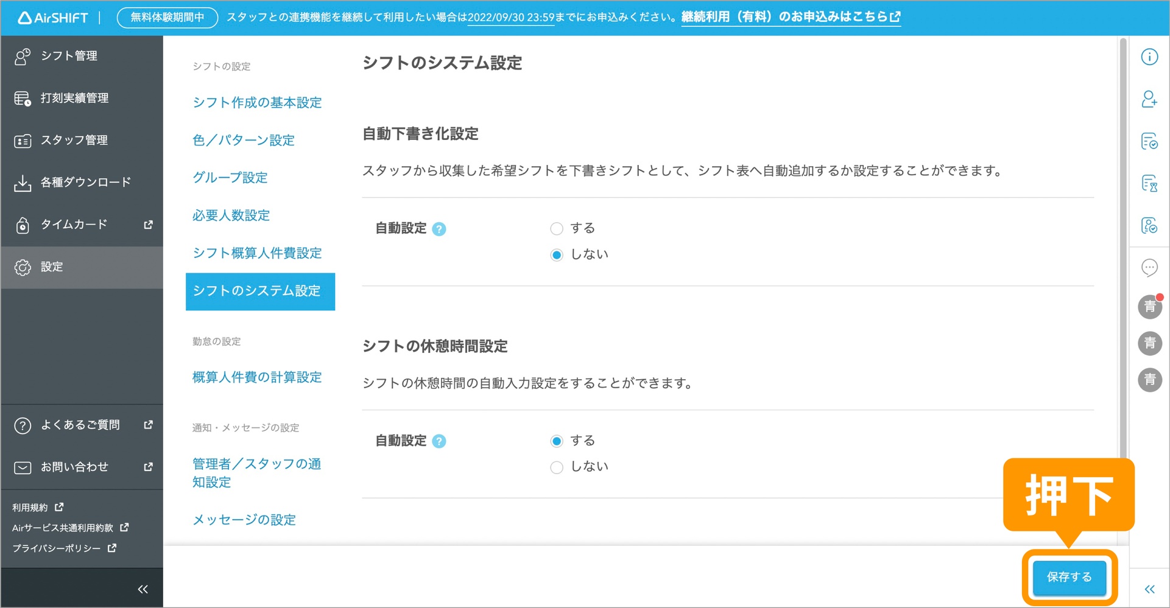Viewport: 1170px width, 608px height.
Task: Click the 各種ダウンロード download icon
Action: click(x=23, y=181)
